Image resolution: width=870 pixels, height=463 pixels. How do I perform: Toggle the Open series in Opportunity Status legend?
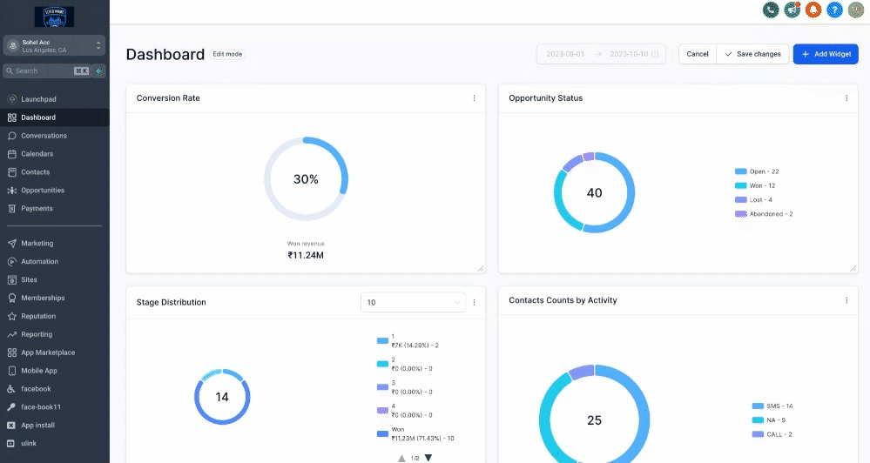click(x=757, y=171)
